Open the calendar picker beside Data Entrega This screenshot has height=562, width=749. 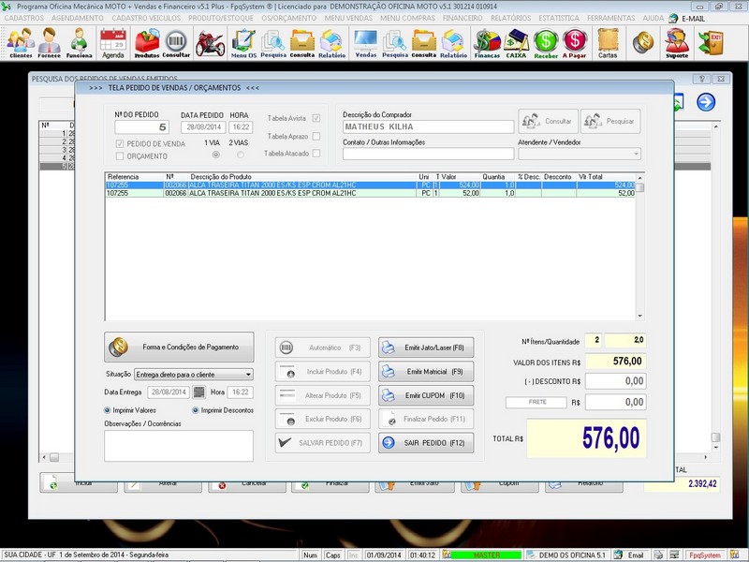tap(198, 392)
